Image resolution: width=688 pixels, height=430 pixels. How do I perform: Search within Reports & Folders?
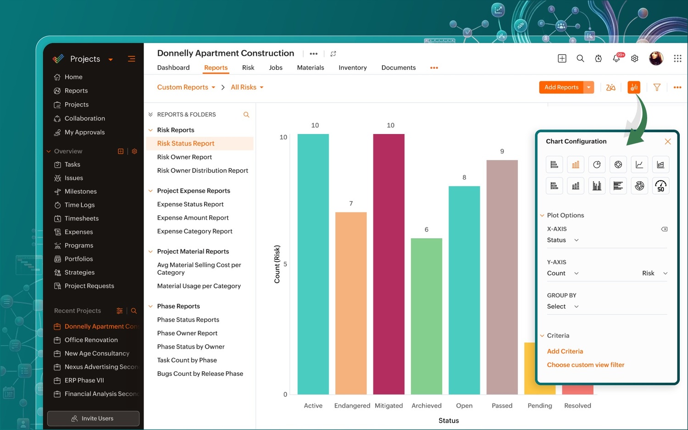246,115
